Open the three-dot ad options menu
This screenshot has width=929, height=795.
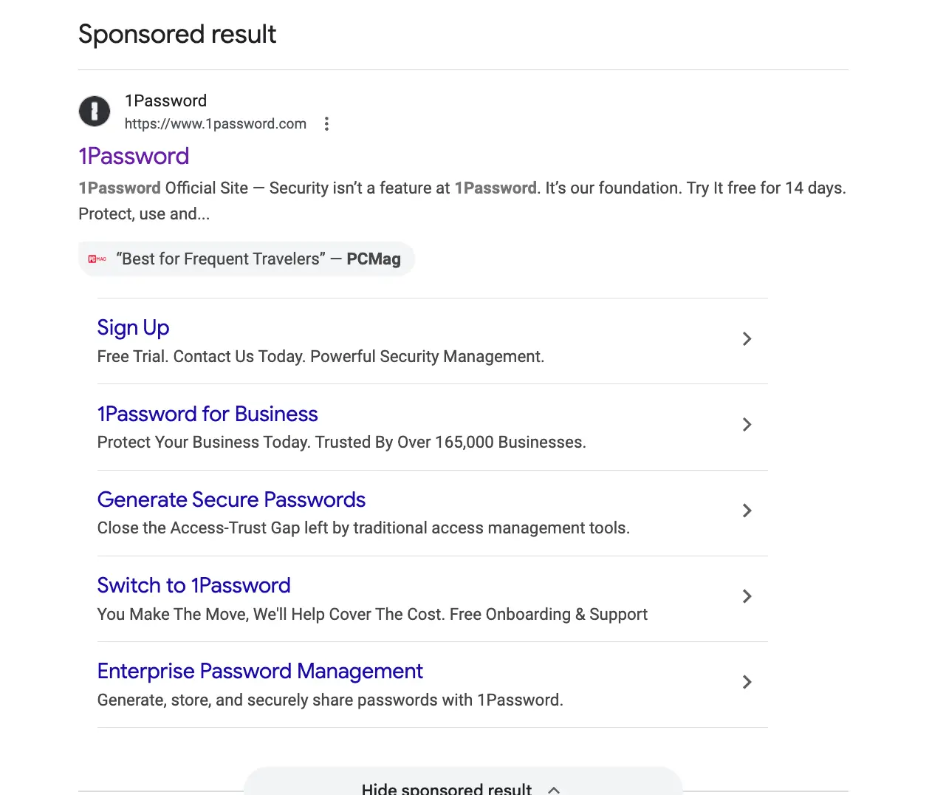pos(326,123)
